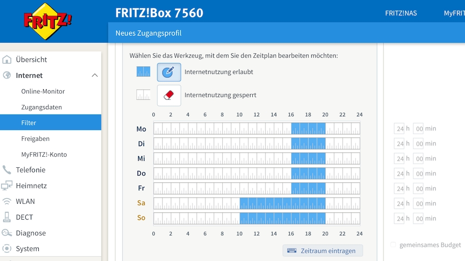
Task: Click keyboard icon in Zeitraum eintragen
Action: pos(291,250)
